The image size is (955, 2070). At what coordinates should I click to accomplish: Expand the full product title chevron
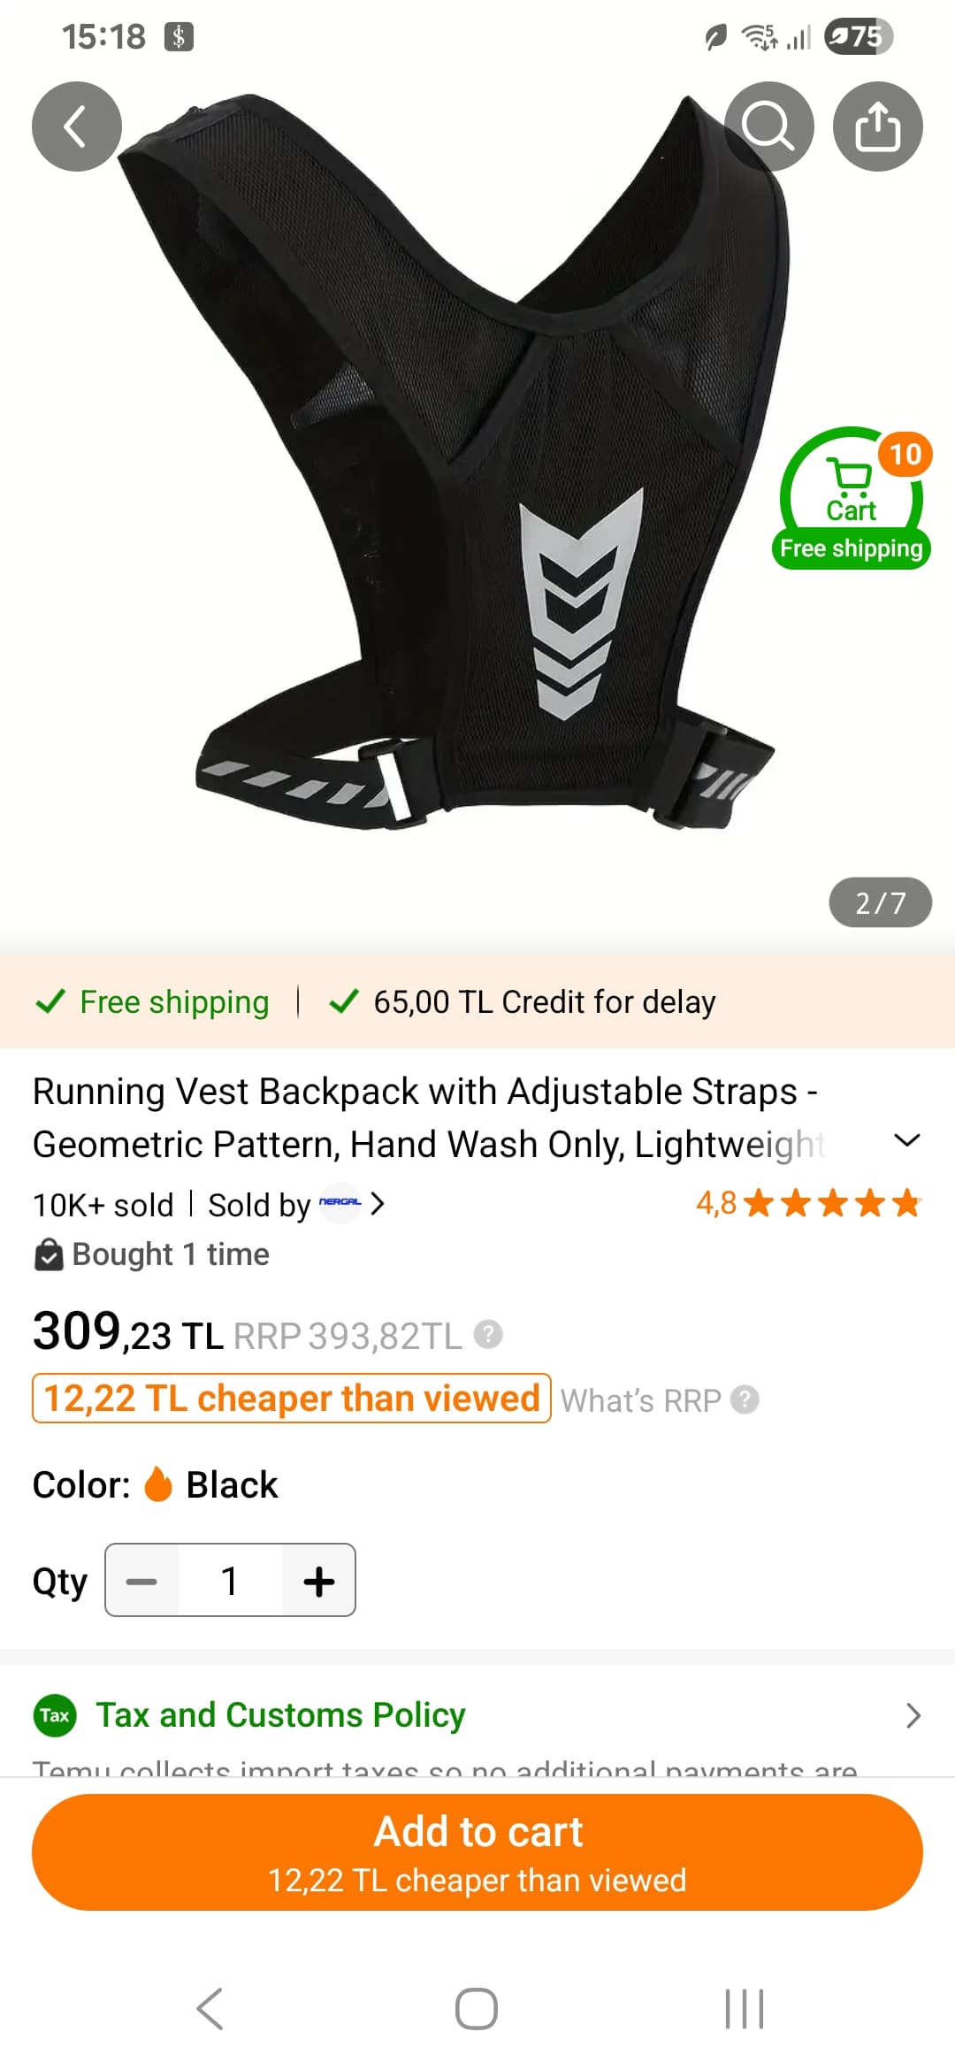click(x=907, y=1140)
